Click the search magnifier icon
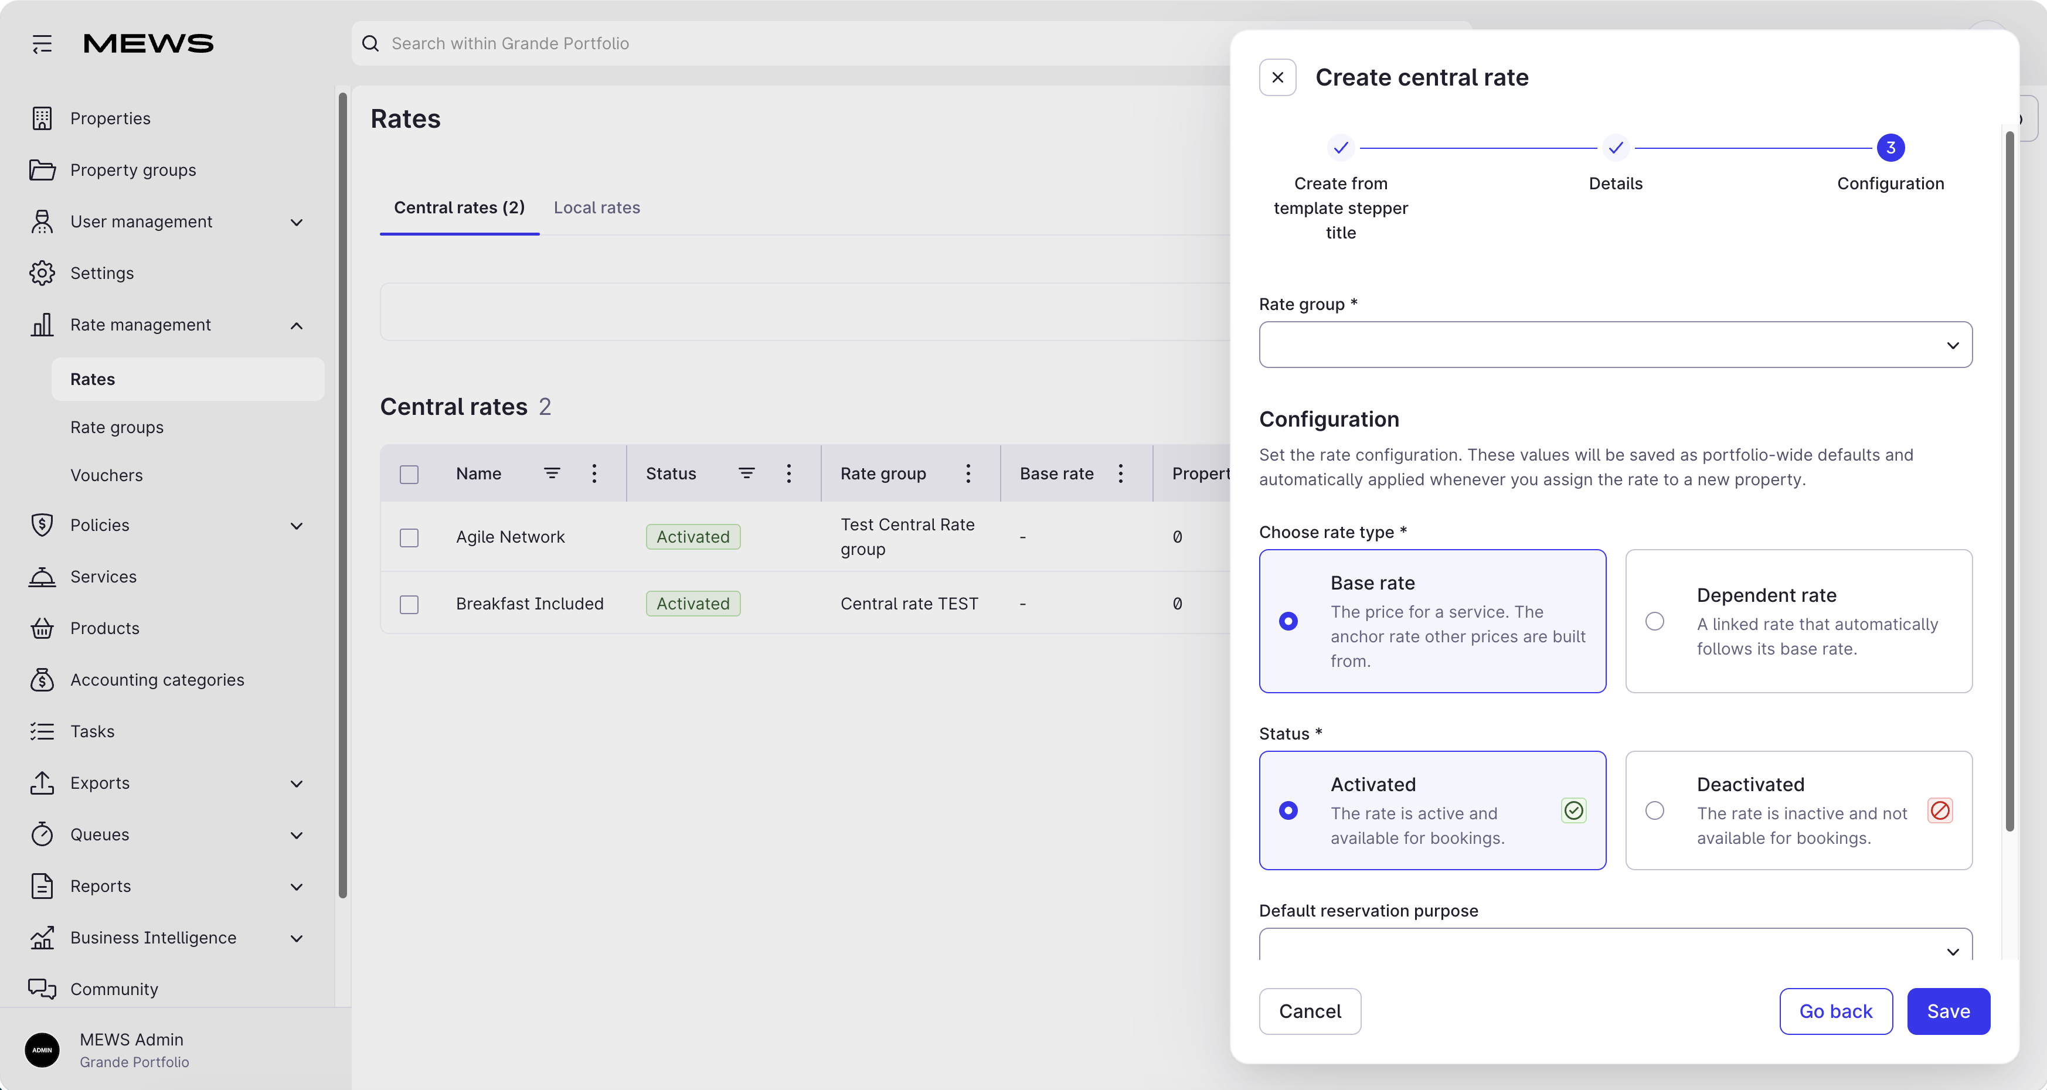Screen dimensions: 2047x1090 (x=370, y=44)
